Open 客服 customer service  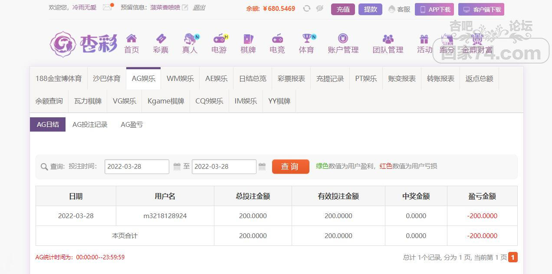click(399, 9)
